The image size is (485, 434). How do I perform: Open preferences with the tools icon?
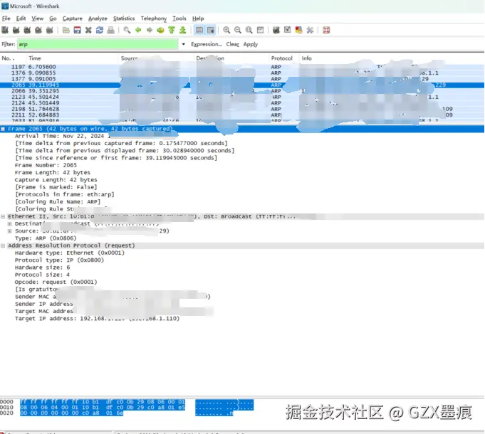click(x=310, y=30)
